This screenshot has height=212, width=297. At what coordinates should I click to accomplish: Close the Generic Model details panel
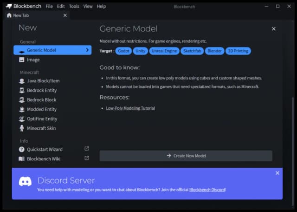click(x=273, y=29)
